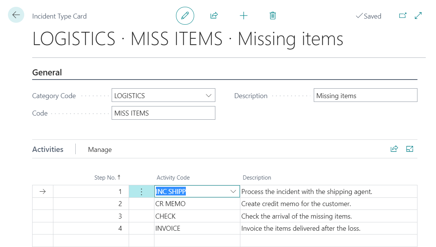Collapse the General section heading
Image resolution: width=436 pixels, height=247 pixels.
coord(47,72)
